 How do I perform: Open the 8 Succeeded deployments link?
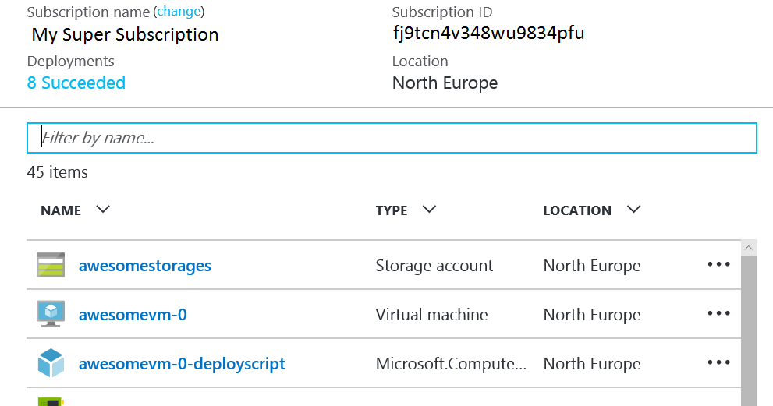pyautogui.click(x=76, y=83)
